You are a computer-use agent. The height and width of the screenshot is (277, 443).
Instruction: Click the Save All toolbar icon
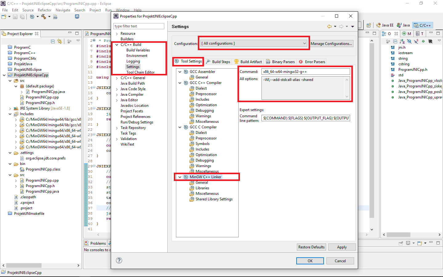pos(22,17)
